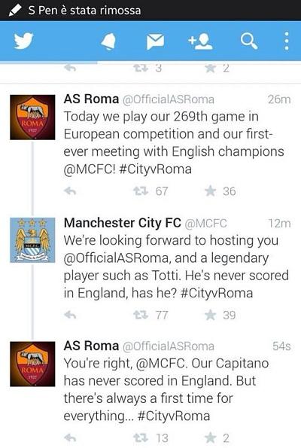Tap the Twitter bird home icon
Viewport: 301px width, 448px height.
(x=23, y=41)
